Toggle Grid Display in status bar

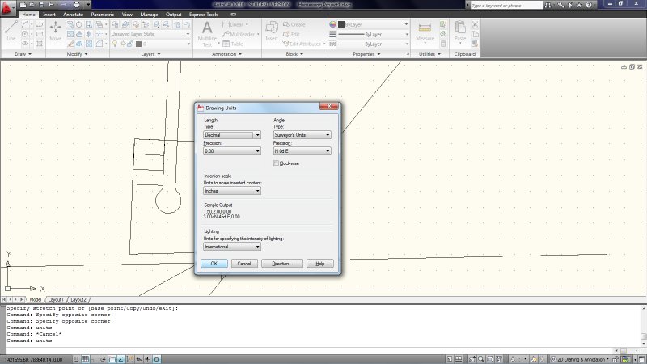86,359
